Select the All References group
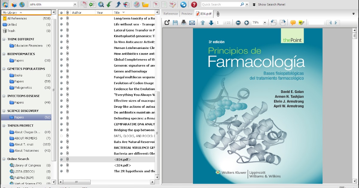Image resolution: width=359 pixels, height=188 pixels. point(26,19)
